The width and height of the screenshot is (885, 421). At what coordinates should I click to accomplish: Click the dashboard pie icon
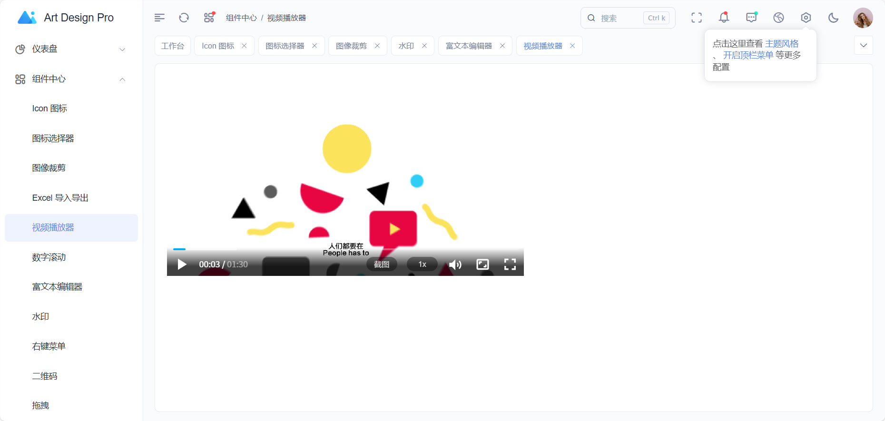tap(20, 49)
